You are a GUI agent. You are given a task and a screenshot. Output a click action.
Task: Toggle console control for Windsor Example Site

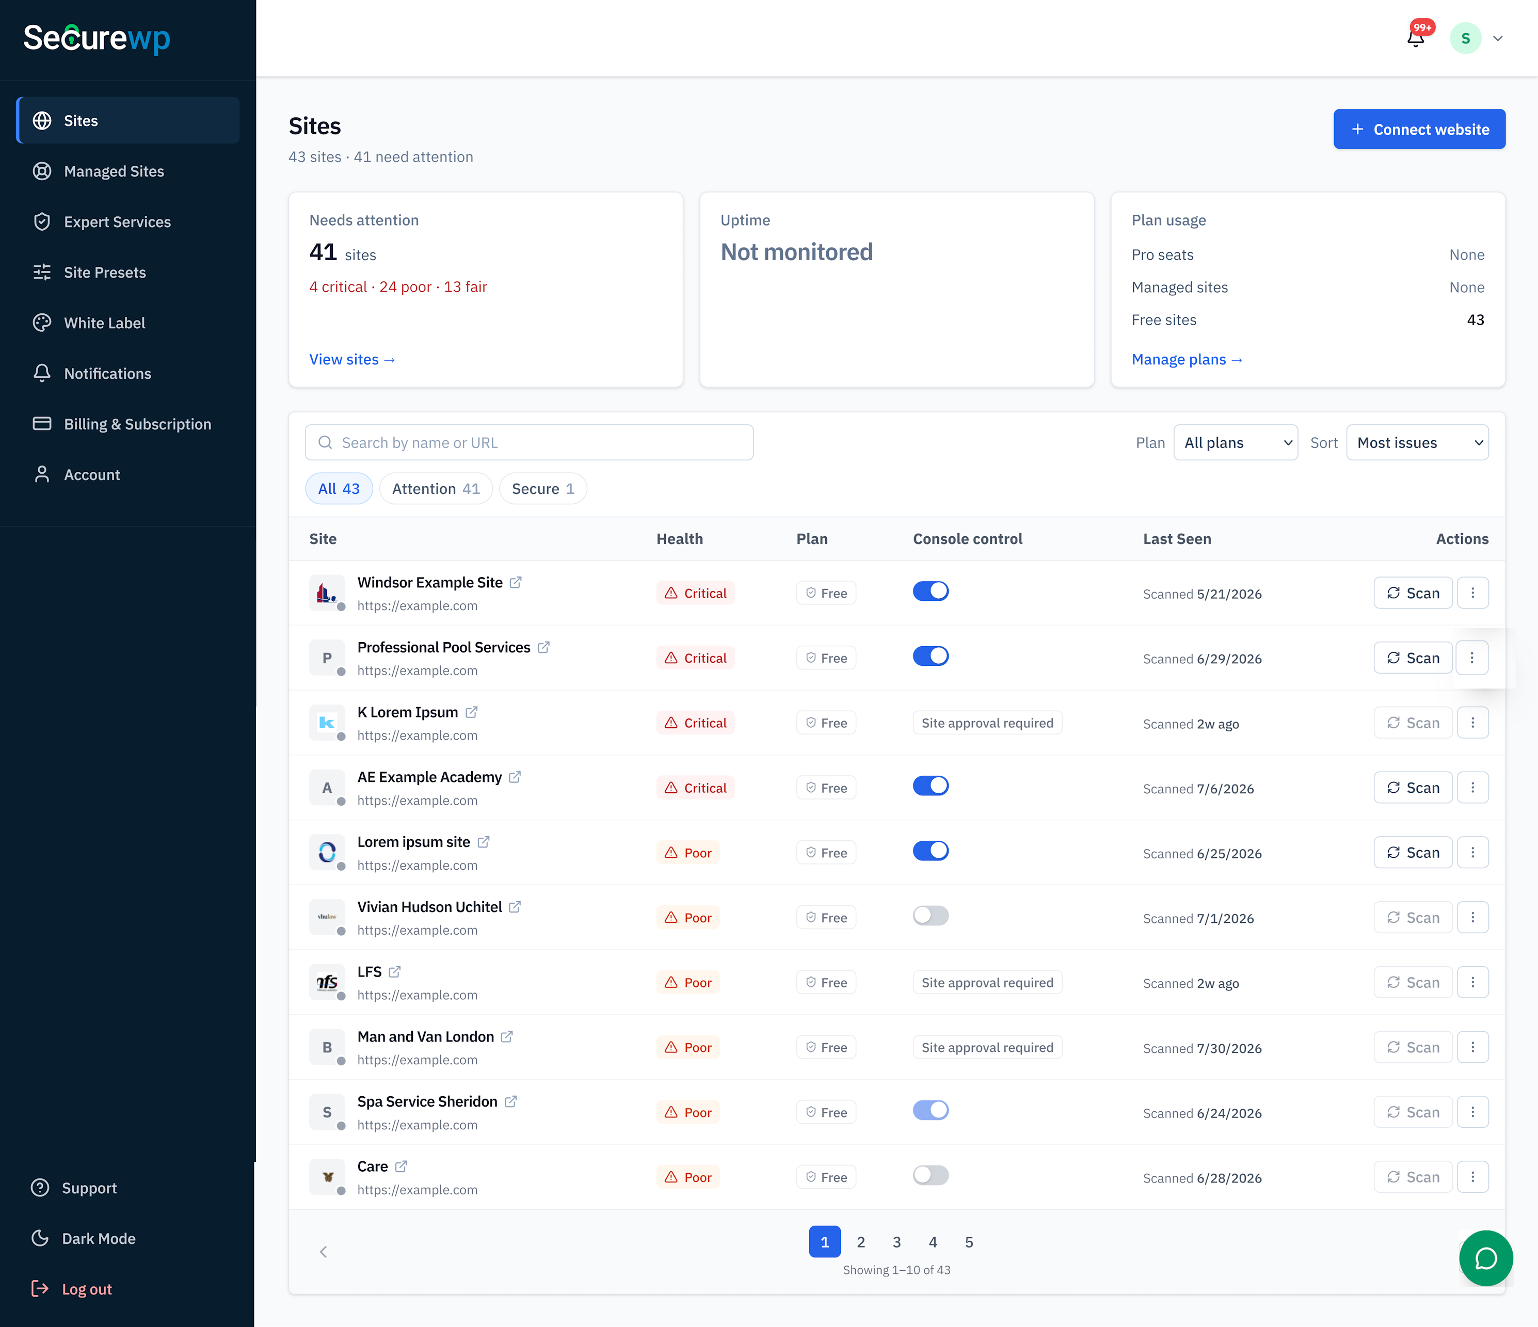tap(931, 591)
